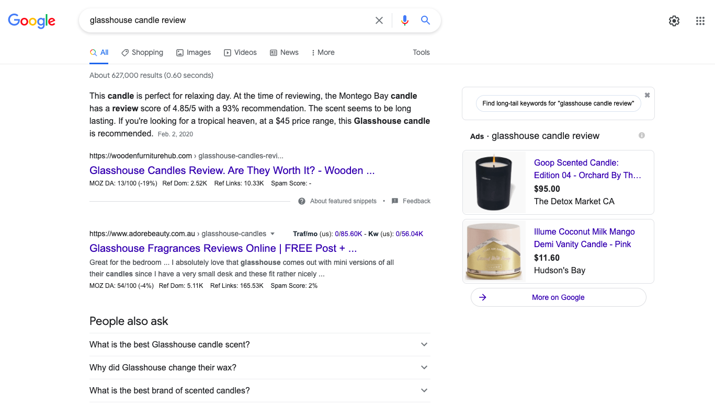Screen dimensions: 715x407
Task: Open About featured snippets help icon
Action: pyautogui.click(x=302, y=201)
